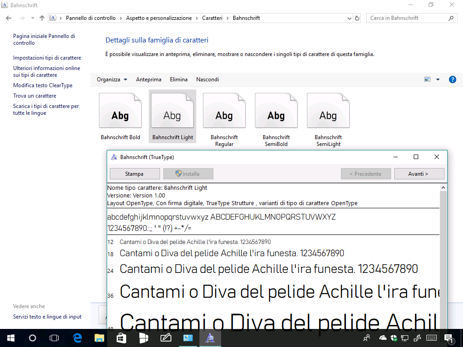Open Microsoft Store from the taskbar
Screen dimensions: 463x347
coord(121,338)
